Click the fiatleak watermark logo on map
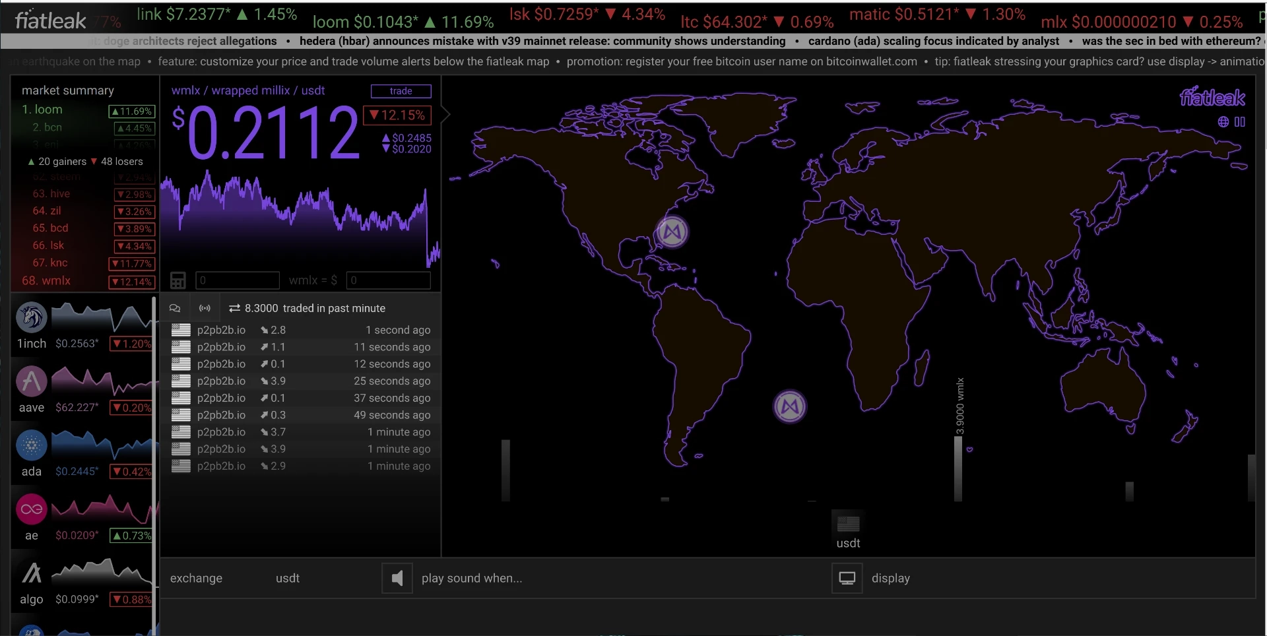The image size is (1267, 636). click(1212, 98)
